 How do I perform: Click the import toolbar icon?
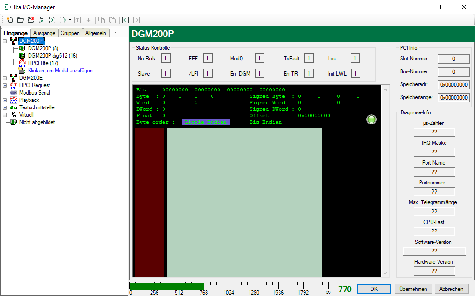coord(52,20)
